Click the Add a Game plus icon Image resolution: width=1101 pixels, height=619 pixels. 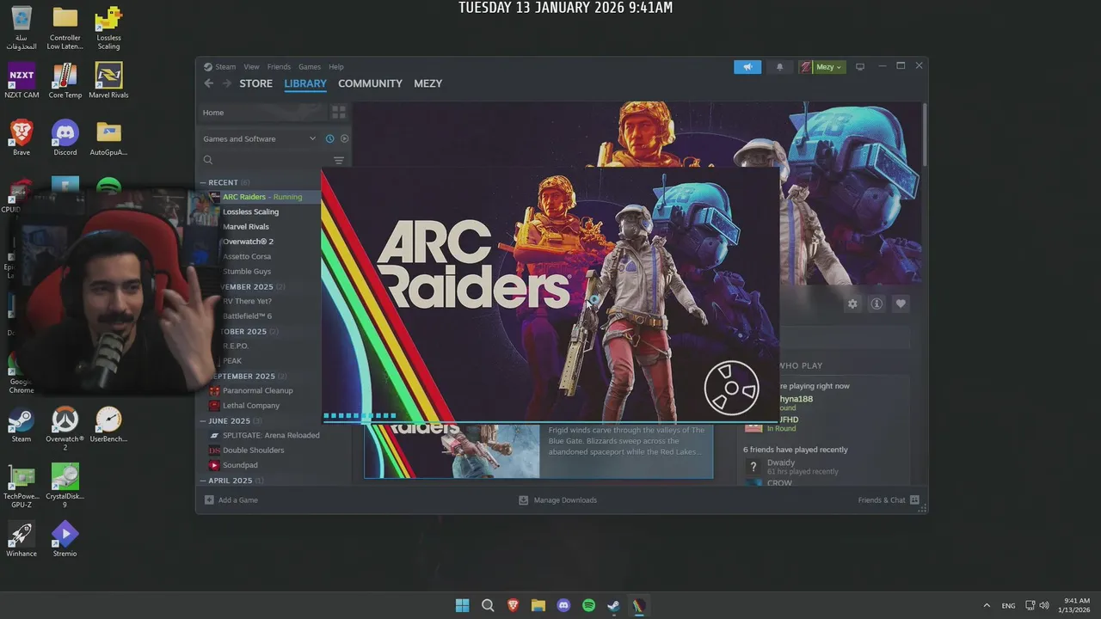209,499
